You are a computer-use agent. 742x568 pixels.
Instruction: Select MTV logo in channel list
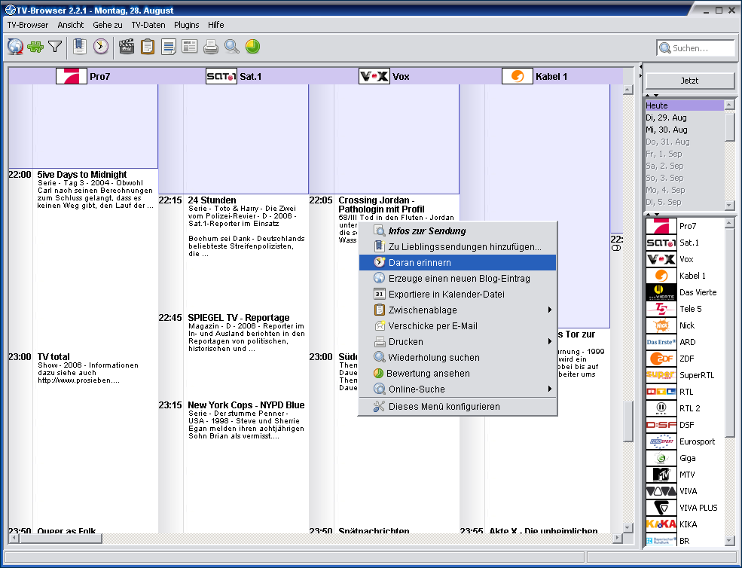tap(661, 475)
